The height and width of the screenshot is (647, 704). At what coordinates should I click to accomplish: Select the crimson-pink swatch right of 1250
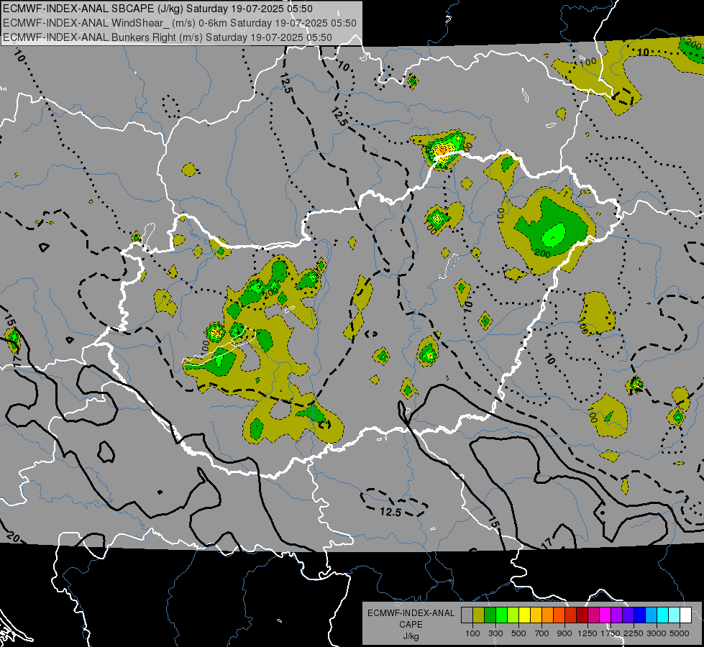(x=593, y=615)
